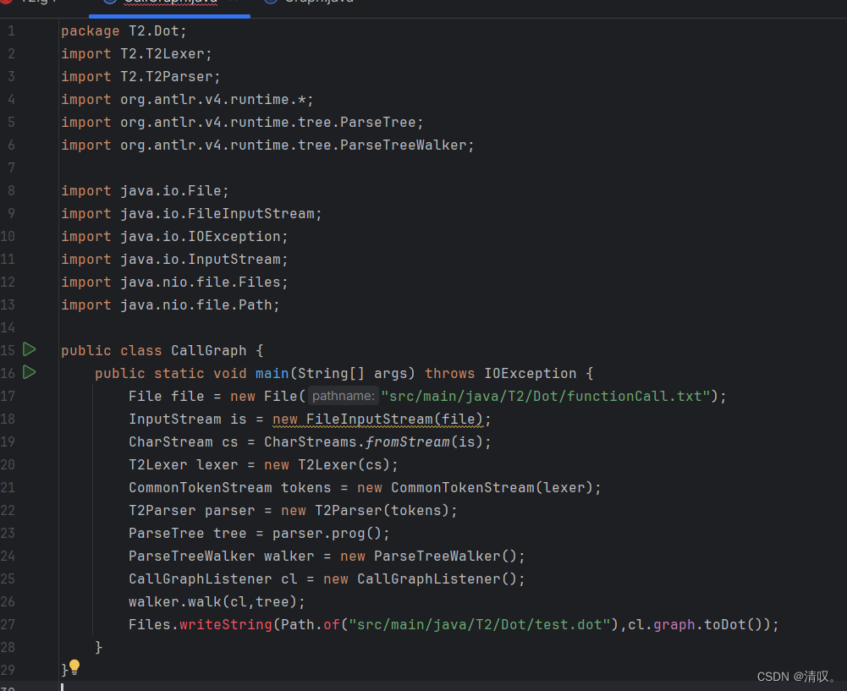
Task: Click the 'import java.io.File;' line
Action: click(145, 191)
